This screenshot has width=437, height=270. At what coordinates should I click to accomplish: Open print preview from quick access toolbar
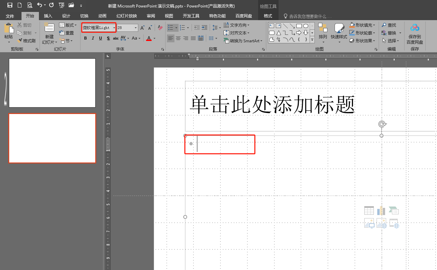pyautogui.click(x=30, y=5)
